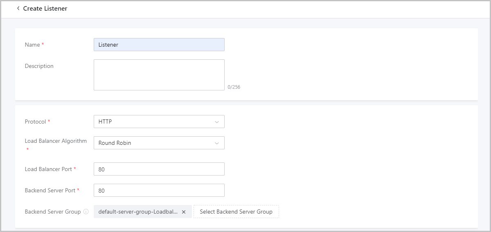491x232 pixels.
Task: Click the chevron arrow in the Protocol field
Action: (217, 122)
